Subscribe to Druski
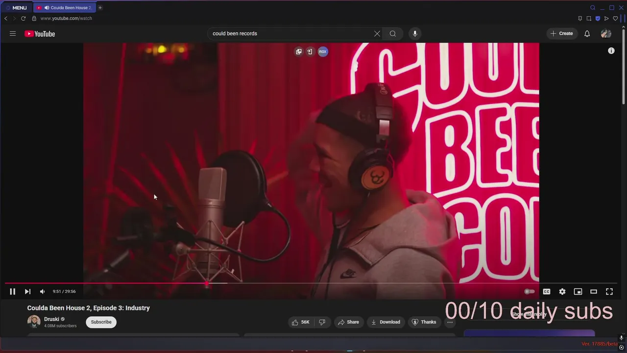The width and height of the screenshot is (627, 353). click(x=101, y=322)
